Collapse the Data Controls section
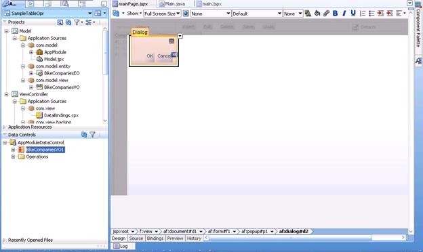 [4, 135]
